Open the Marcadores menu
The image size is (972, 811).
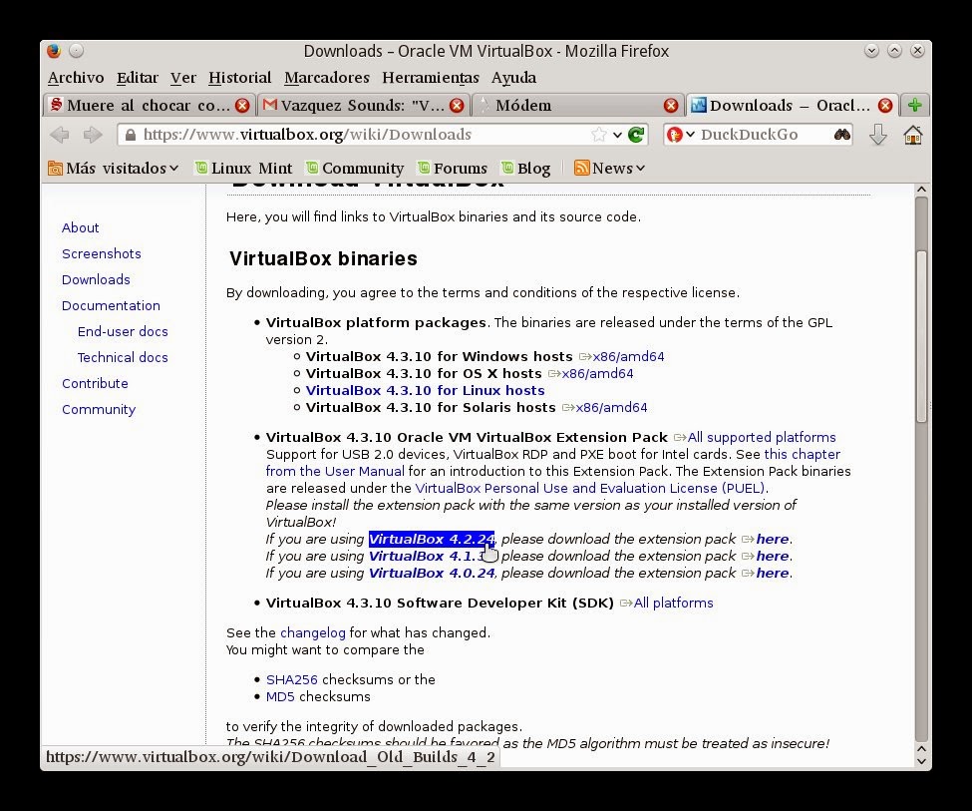click(x=327, y=78)
